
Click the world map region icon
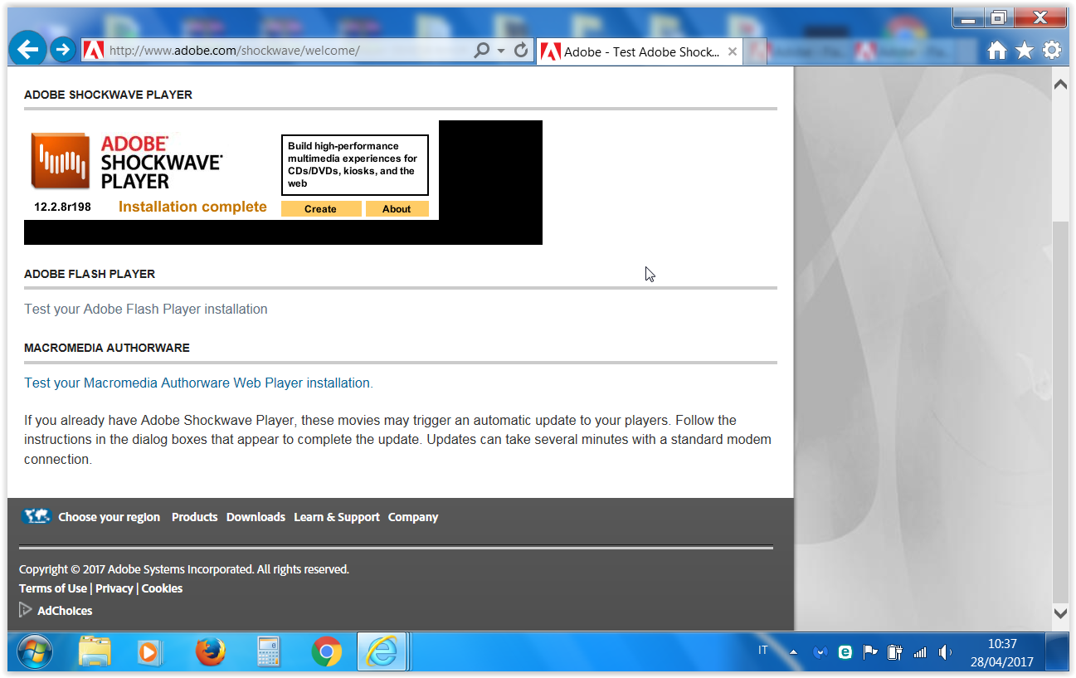pos(37,516)
